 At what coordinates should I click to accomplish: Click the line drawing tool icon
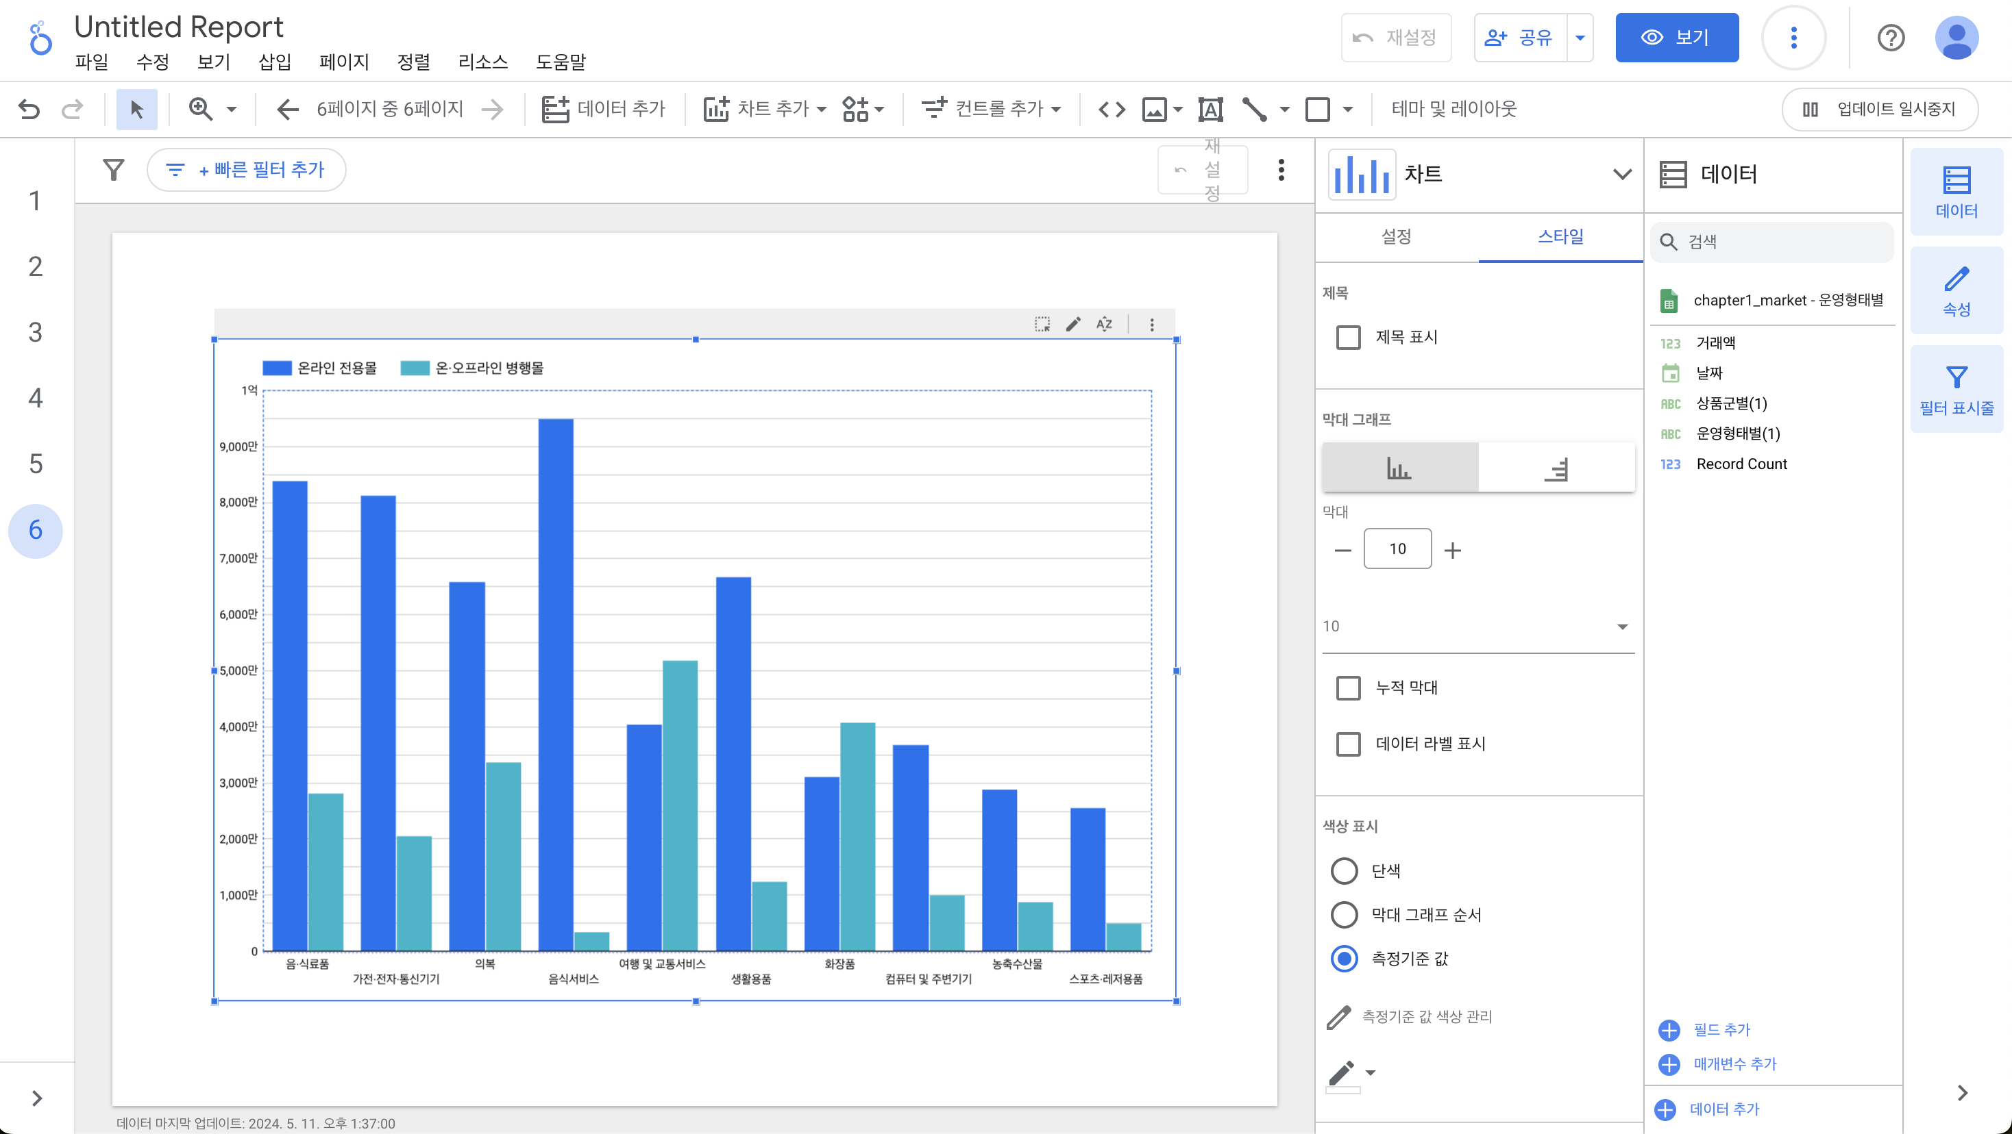[1254, 108]
